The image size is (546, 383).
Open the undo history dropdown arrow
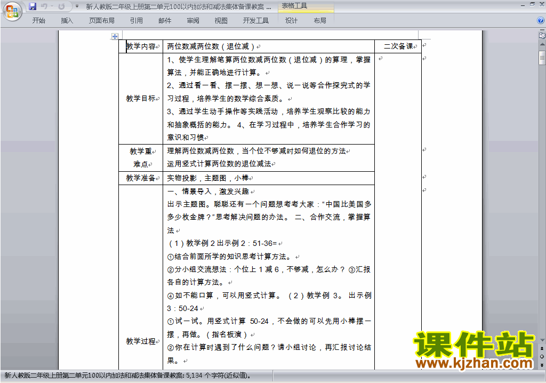point(52,6)
